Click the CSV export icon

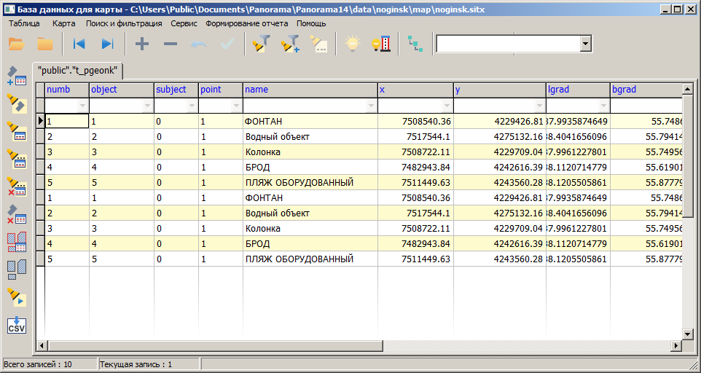coord(16,325)
